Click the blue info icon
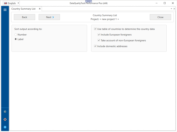This screenshot has width=177, height=132. (5, 127)
